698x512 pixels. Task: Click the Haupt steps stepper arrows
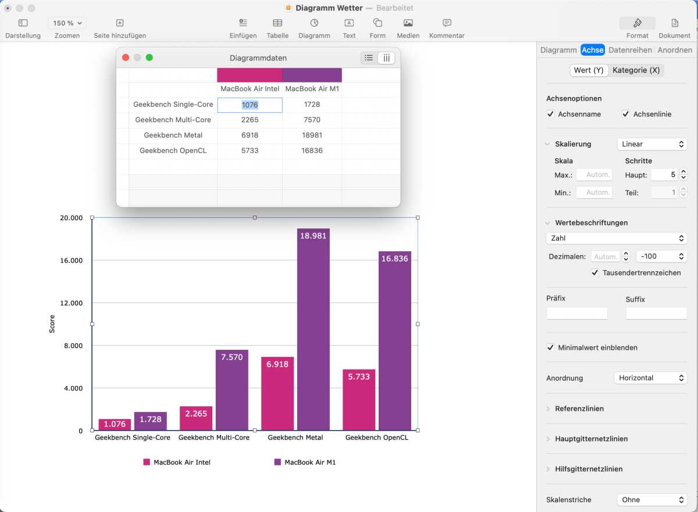coord(683,174)
